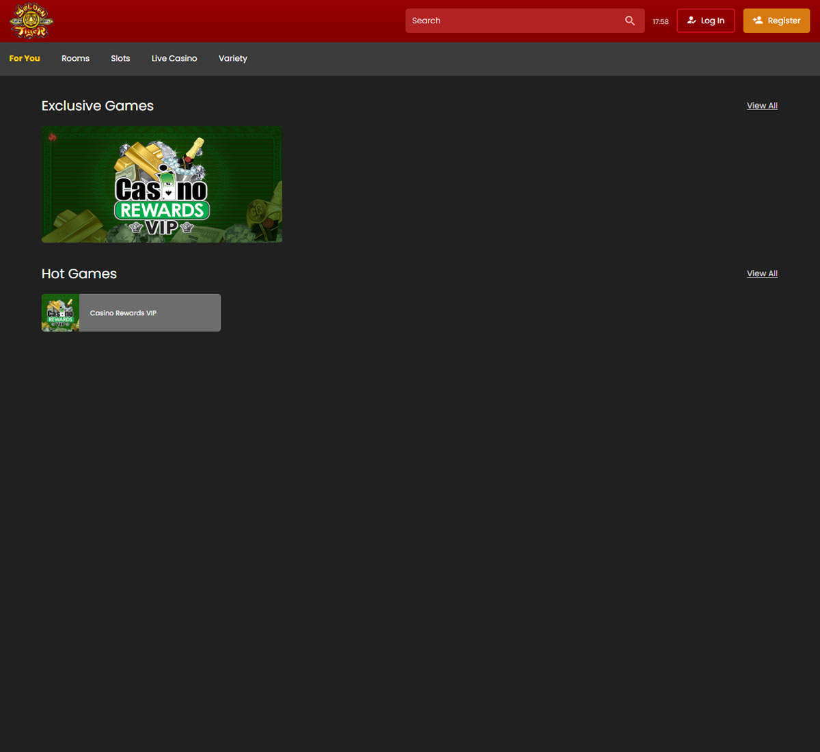820x752 pixels.
Task: Open View All for Exclusive Games
Action: 762,105
